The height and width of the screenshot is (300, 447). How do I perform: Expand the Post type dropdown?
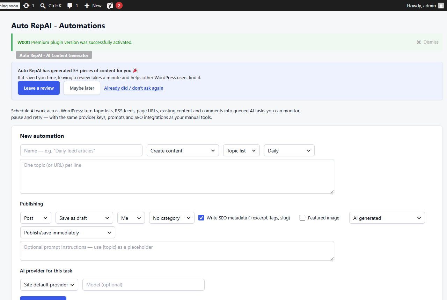pos(36,218)
